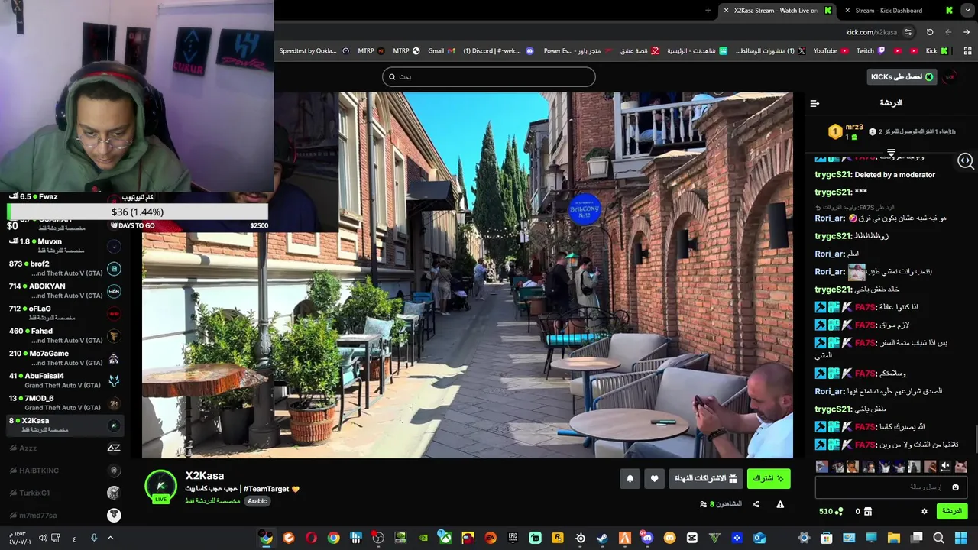Image resolution: width=978 pixels, height=550 pixels.
Task: Open chat settings gear icon
Action: click(924, 511)
